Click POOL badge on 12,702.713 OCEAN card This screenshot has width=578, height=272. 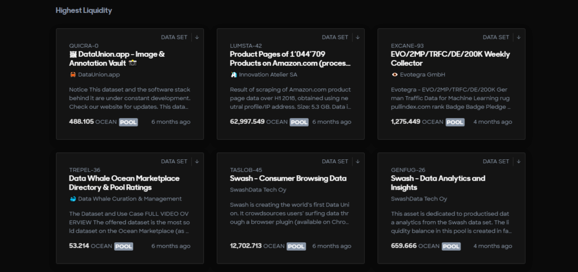coord(296,246)
